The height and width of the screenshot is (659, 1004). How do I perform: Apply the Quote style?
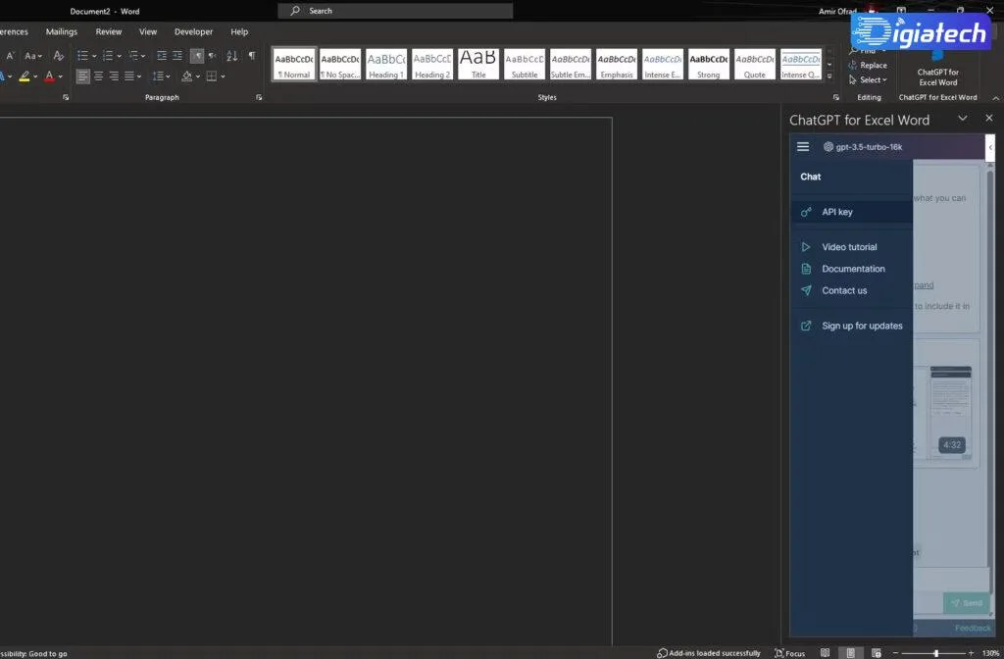(755, 64)
